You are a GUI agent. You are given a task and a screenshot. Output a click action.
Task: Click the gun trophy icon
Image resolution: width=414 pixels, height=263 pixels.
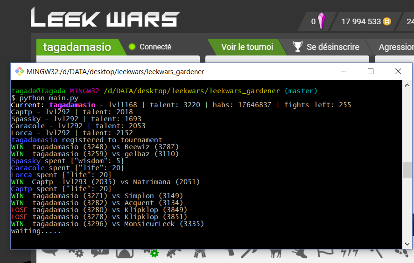[x=174, y=253]
